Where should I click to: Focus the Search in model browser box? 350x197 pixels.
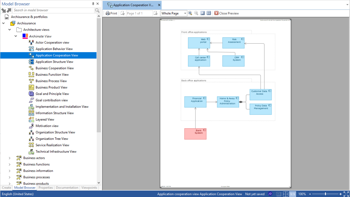click(x=54, y=10)
